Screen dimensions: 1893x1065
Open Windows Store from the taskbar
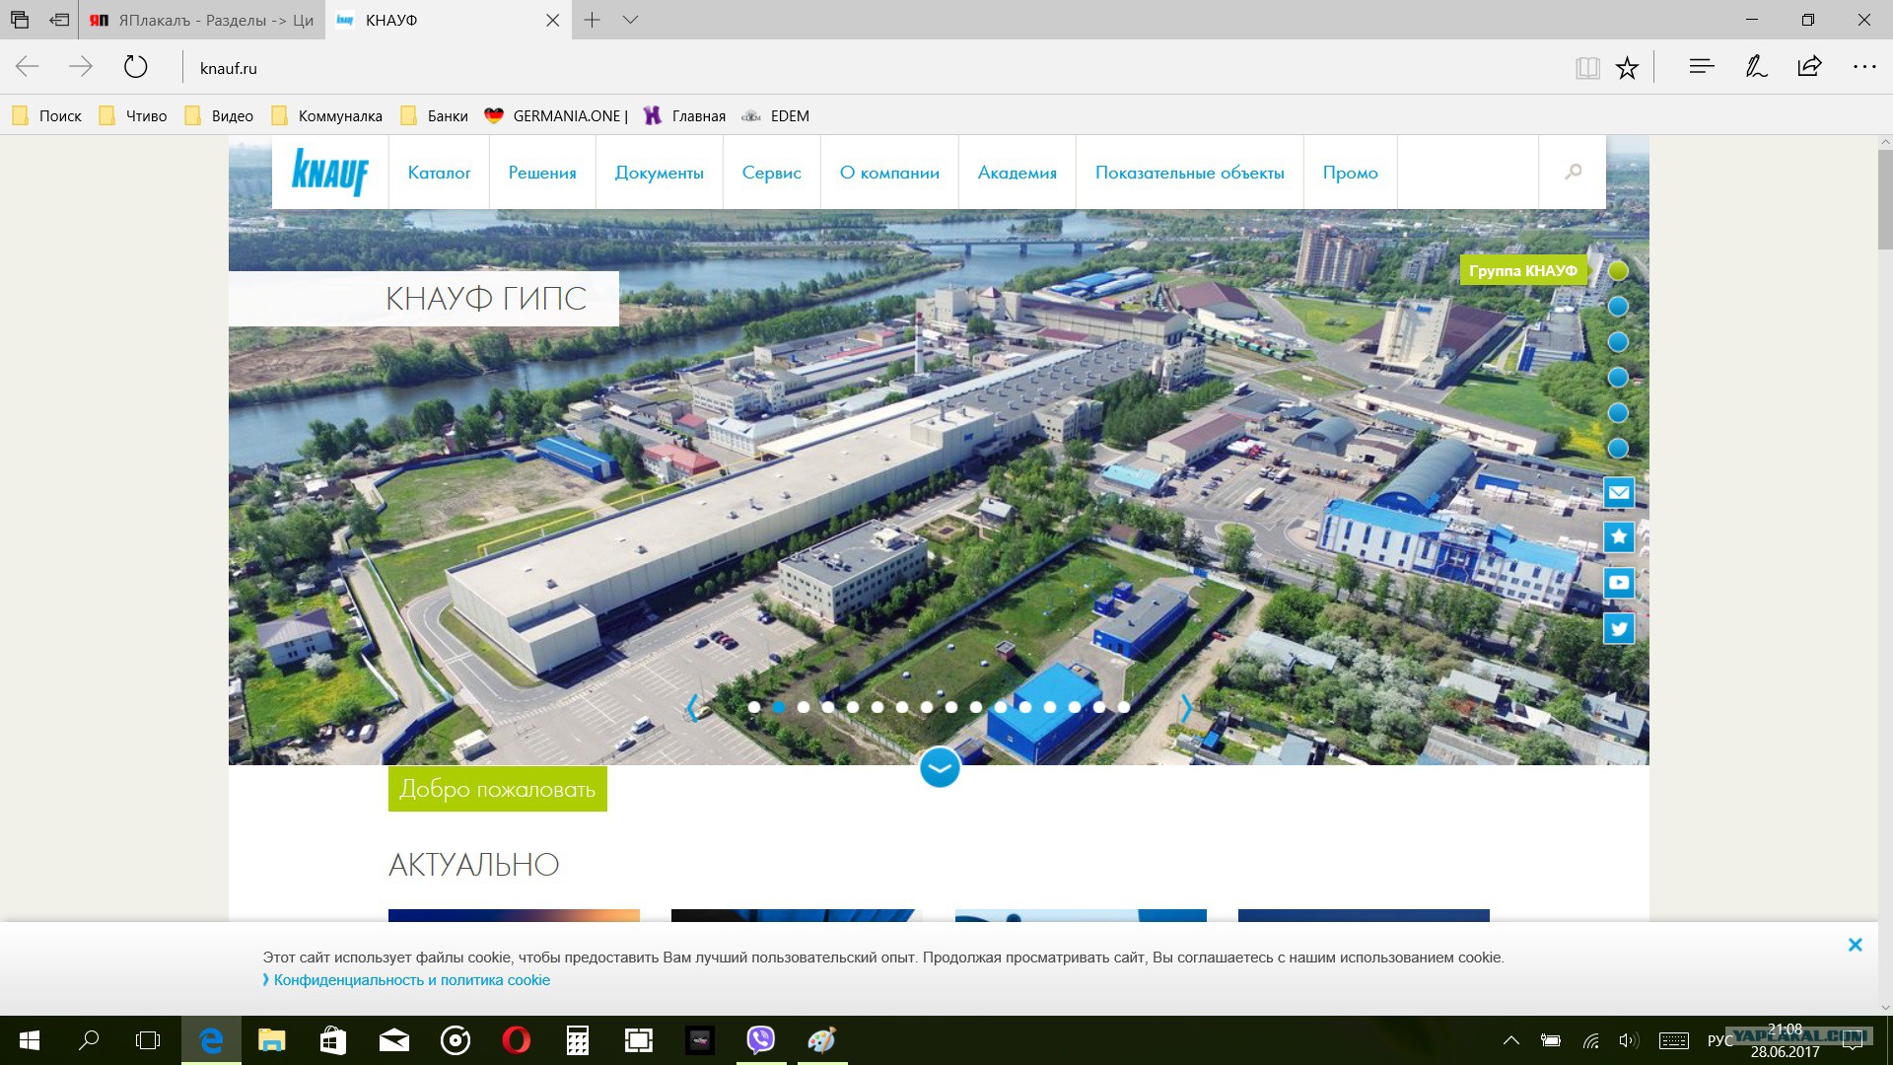pos(333,1040)
